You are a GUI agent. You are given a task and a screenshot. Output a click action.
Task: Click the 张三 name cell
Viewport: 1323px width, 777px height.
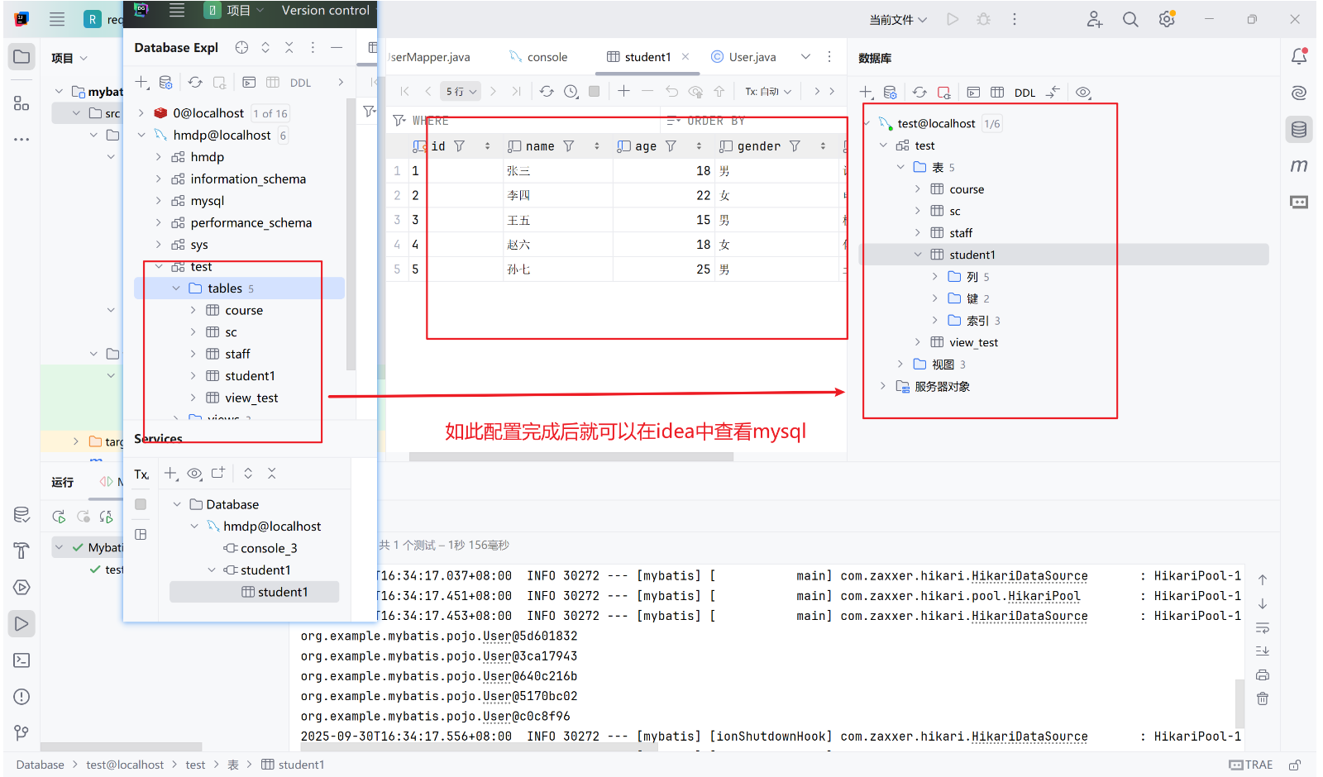click(558, 170)
